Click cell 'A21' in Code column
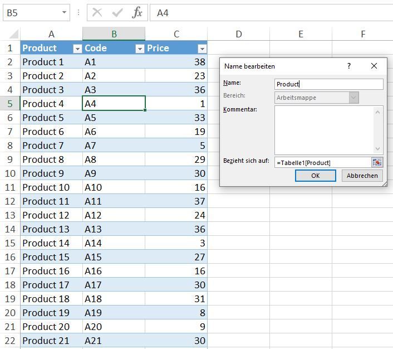 click(x=114, y=341)
